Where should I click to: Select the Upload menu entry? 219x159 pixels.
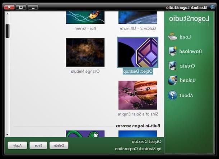[x=187, y=81]
